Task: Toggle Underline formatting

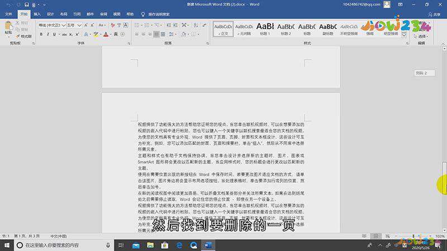Action: coord(54,35)
